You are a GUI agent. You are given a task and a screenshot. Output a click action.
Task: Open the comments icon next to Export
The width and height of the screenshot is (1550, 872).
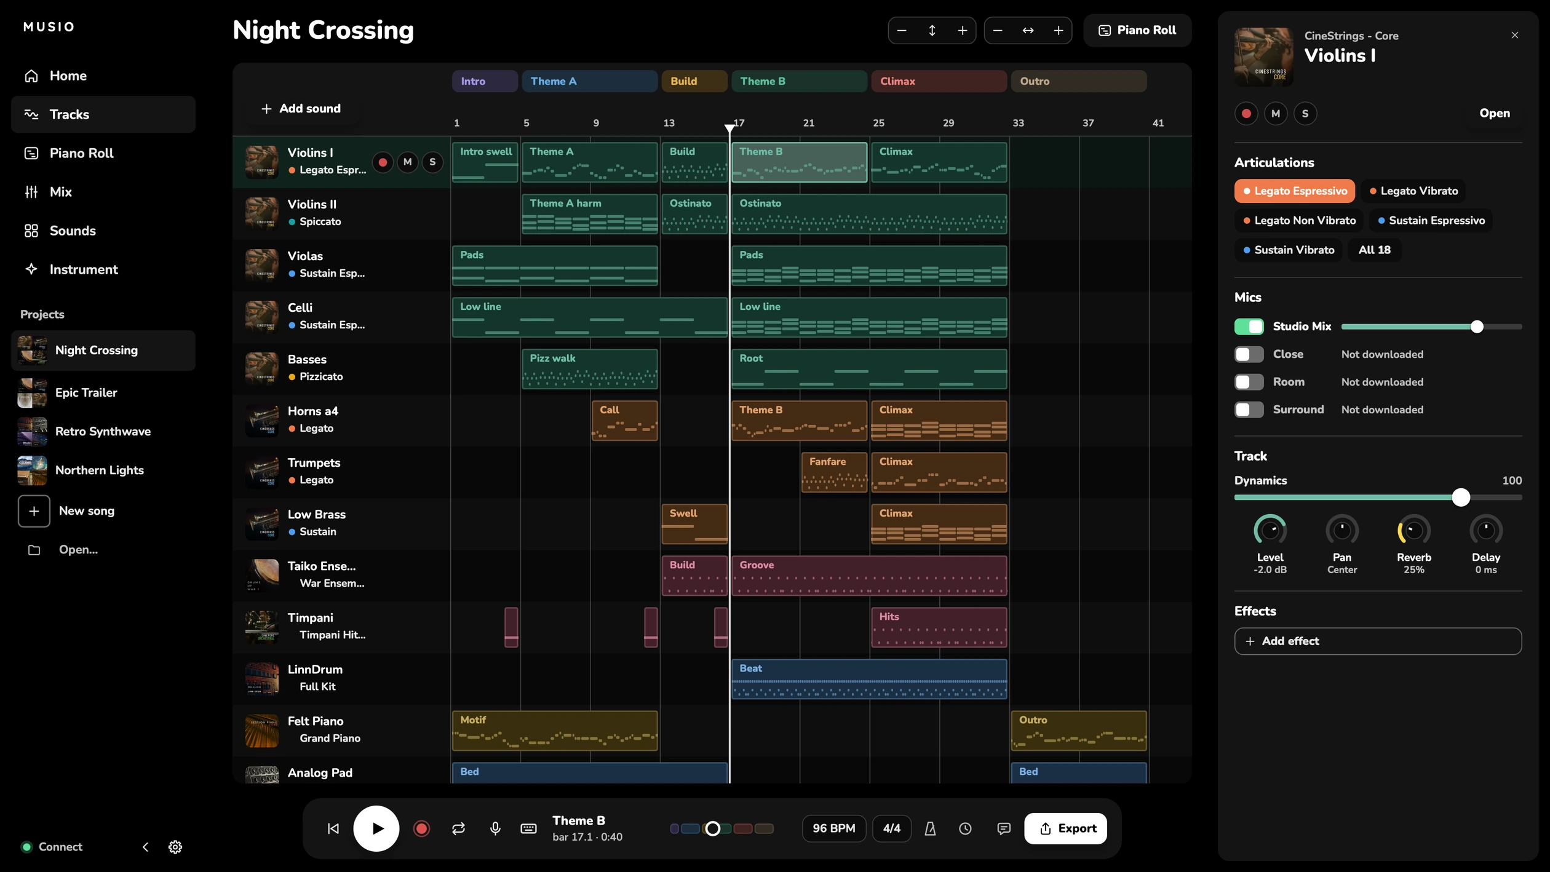pyautogui.click(x=1004, y=828)
